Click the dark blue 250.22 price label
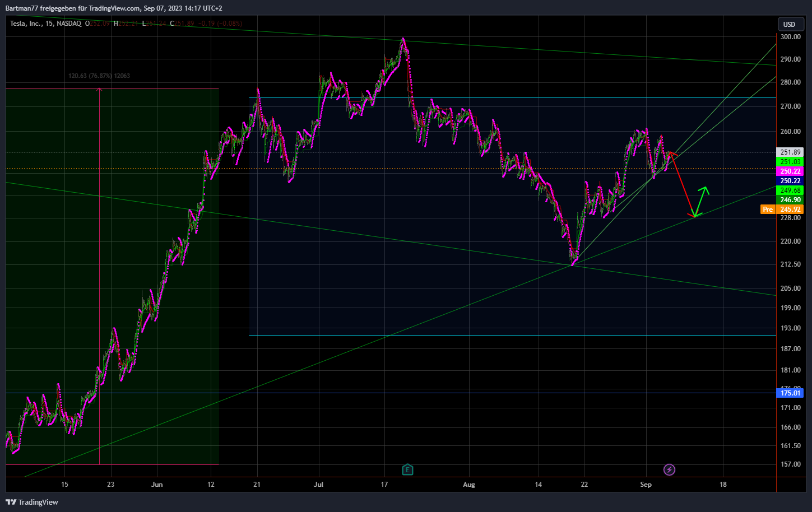The width and height of the screenshot is (812, 512). tap(791, 181)
